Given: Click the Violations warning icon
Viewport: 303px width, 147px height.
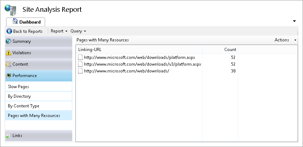Looking at the screenshot, I should (x=9, y=53).
